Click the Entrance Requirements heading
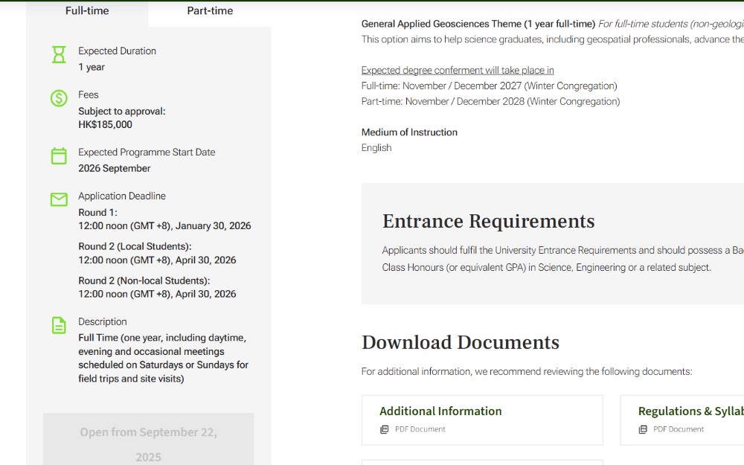This screenshot has height=465, width=744. [x=488, y=222]
